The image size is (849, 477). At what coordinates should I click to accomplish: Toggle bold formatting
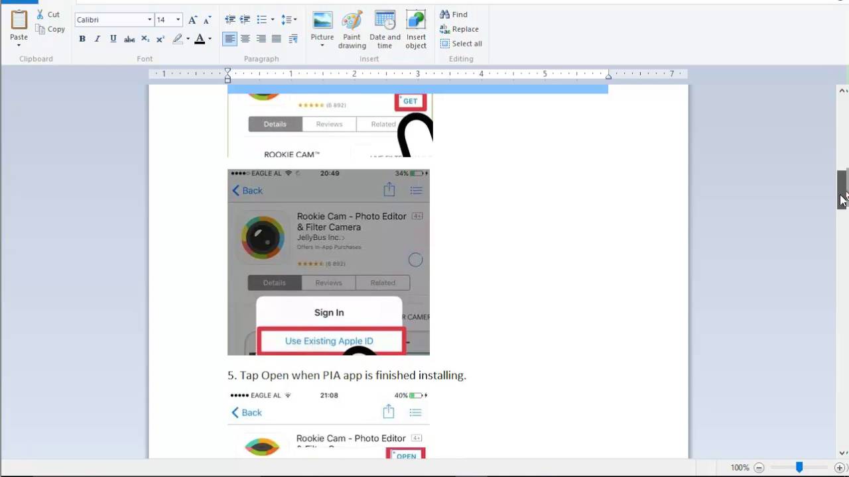coord(82,39)
